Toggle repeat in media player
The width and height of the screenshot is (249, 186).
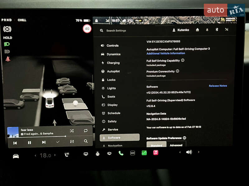click(86, 131)
